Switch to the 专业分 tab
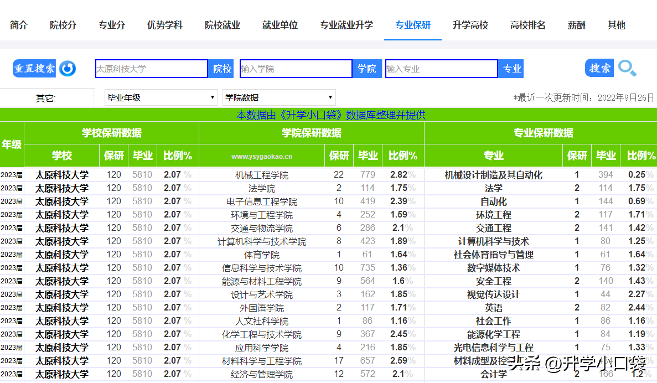 click(111, 25)
